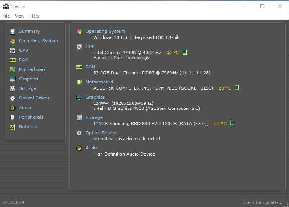
Task: Click the Haswell 22nm Technology text
Action: click(121, 58)
